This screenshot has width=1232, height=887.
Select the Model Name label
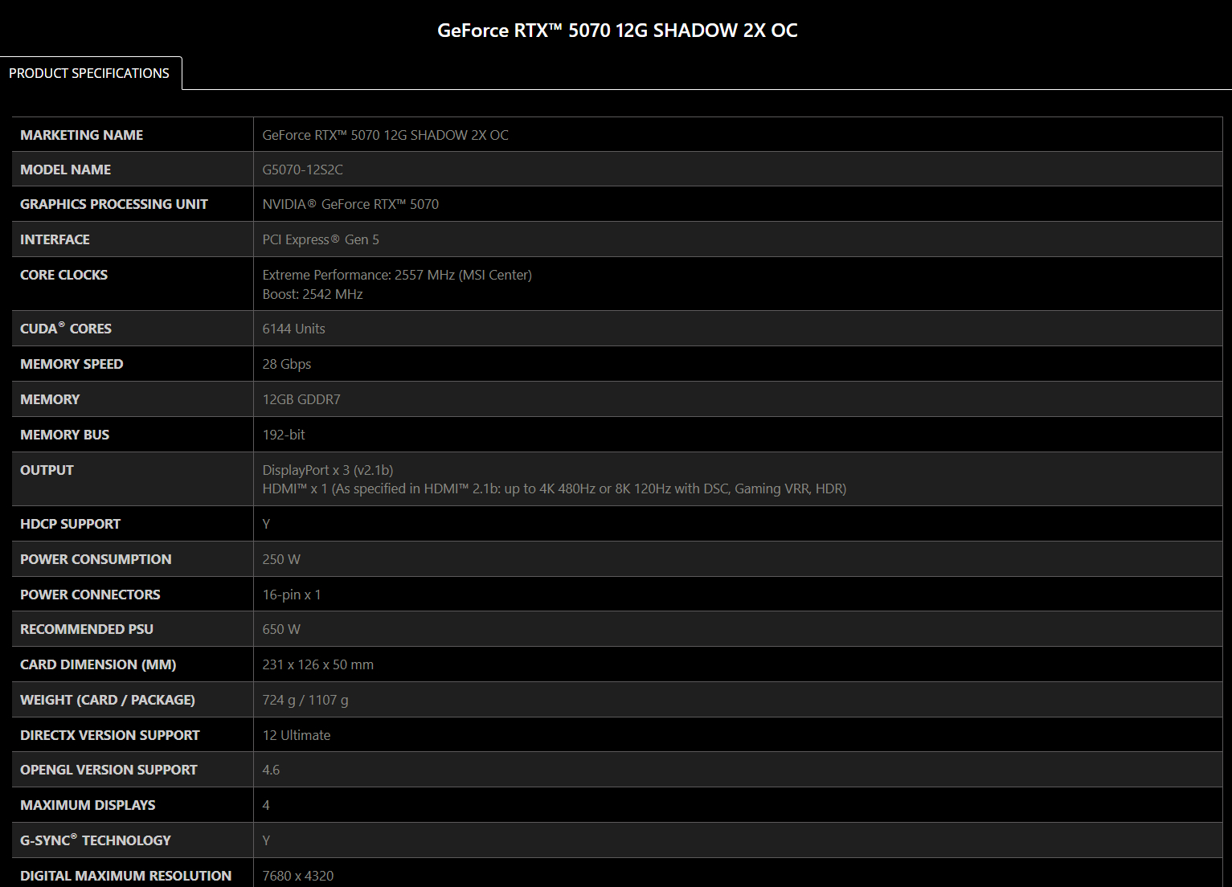point(66,170)
